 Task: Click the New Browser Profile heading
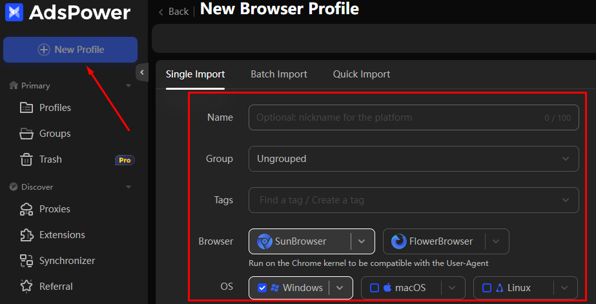click(280, 9)
